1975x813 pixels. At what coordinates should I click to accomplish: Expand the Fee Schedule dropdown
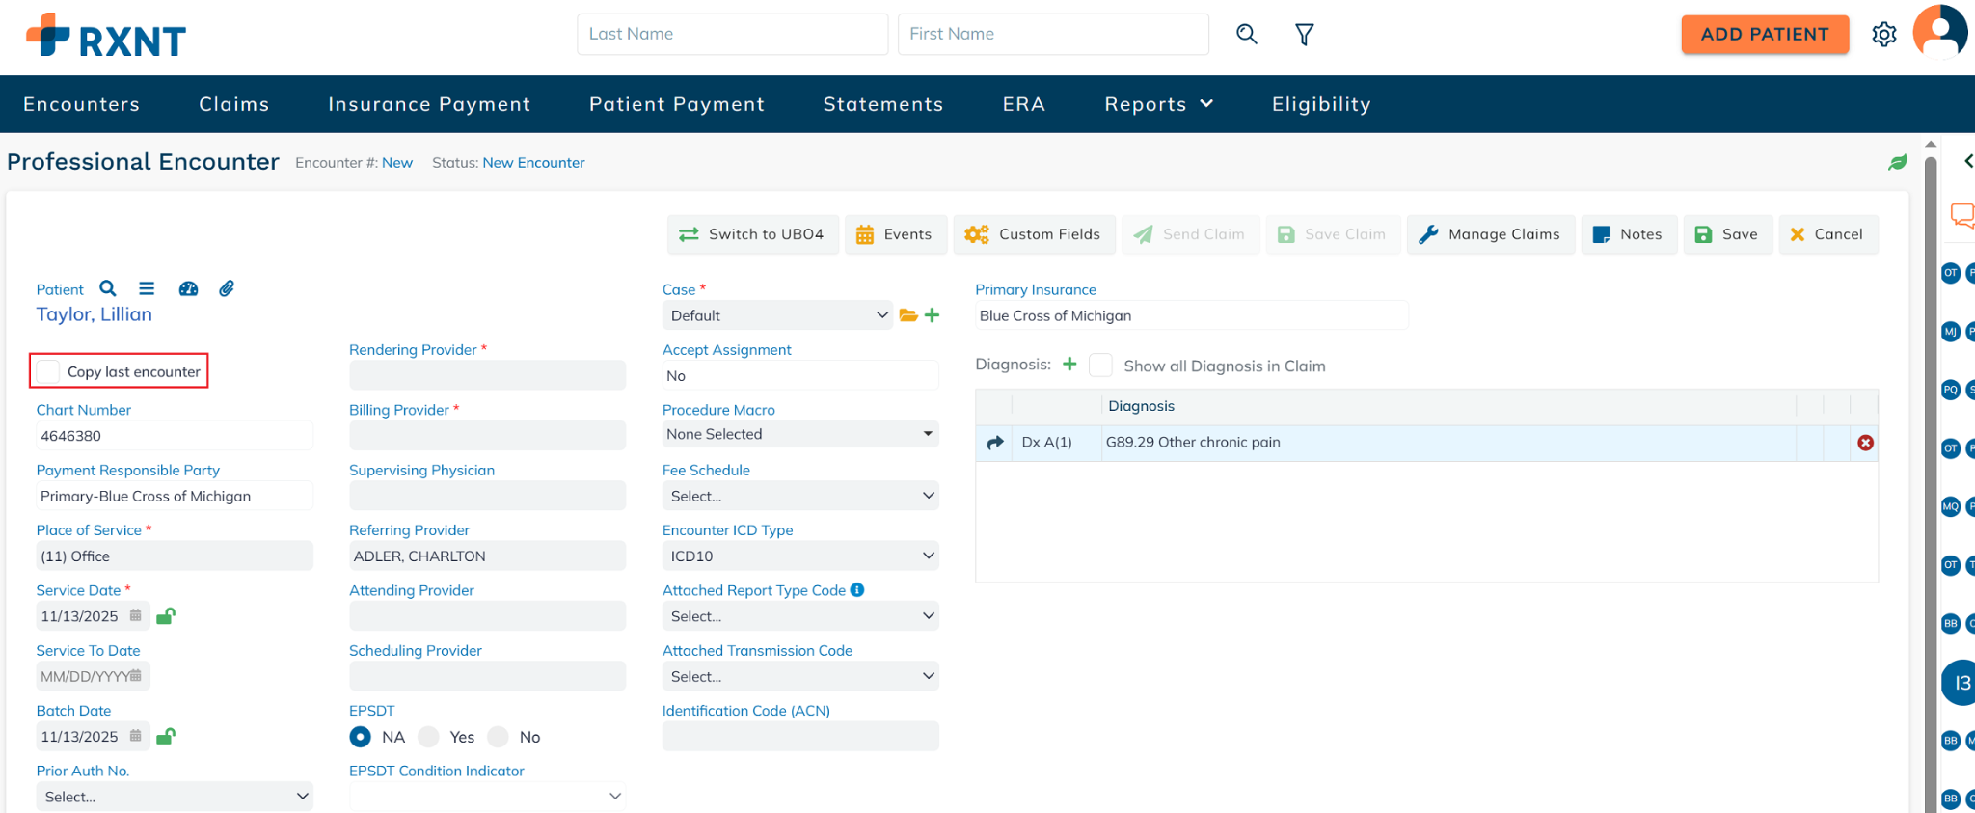(x=799, y=496)
